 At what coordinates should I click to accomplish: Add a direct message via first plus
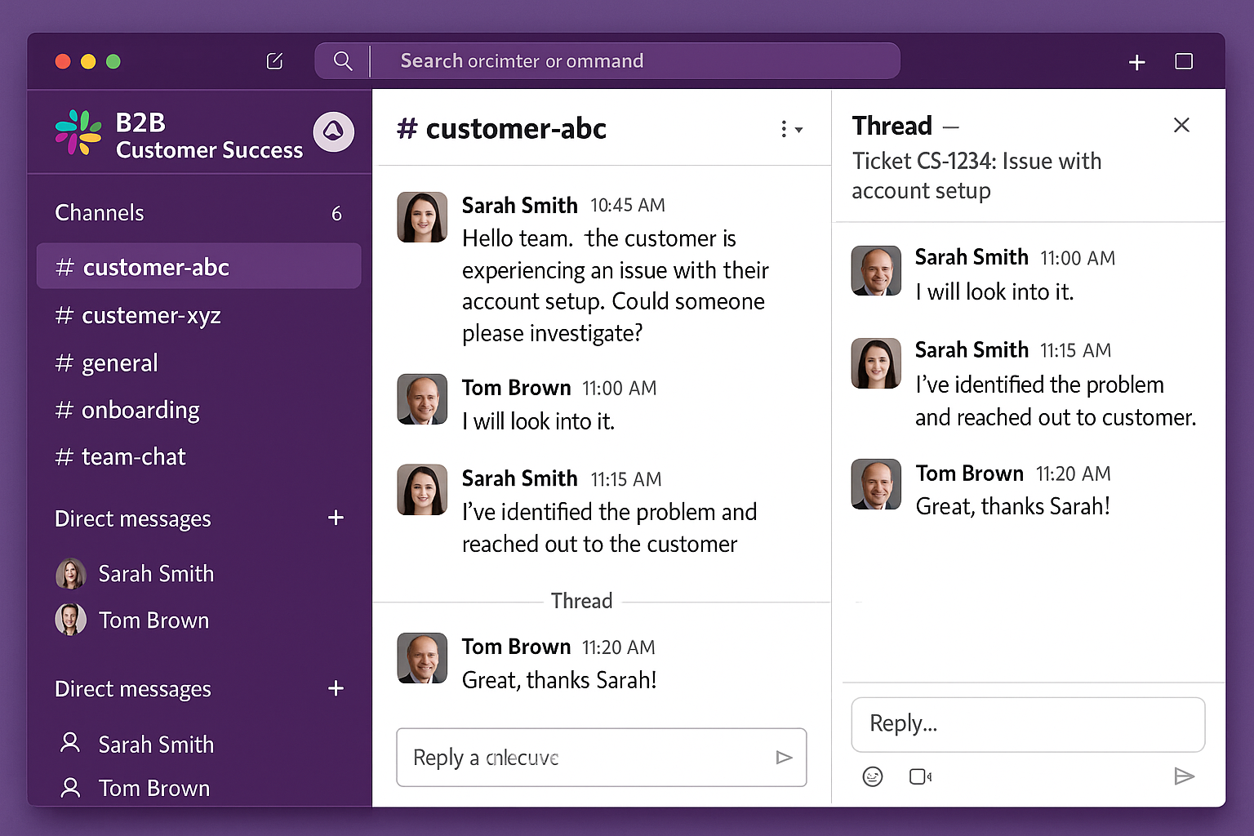tap(336, 518)
